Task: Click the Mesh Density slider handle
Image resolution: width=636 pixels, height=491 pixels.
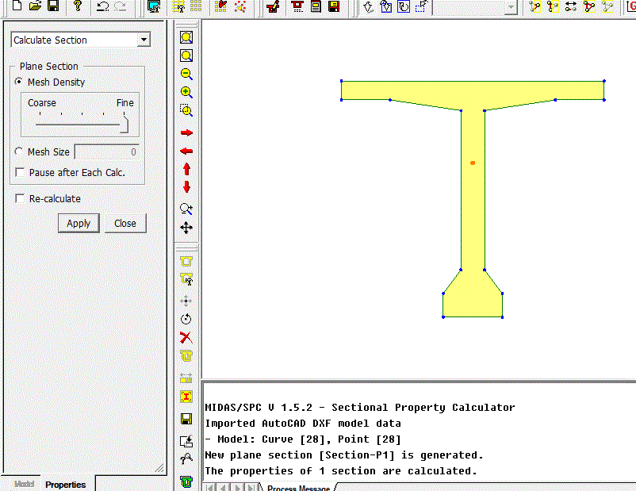Action: [125, 124]
